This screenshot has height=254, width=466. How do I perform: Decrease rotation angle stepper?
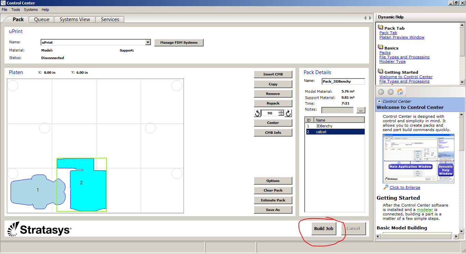[x=281, y=115]
